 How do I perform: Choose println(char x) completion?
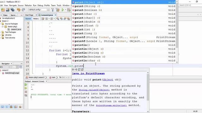[124, 61]
